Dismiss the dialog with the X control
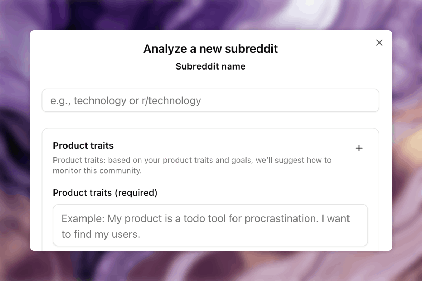Viewport: 422px width, 281px height. click(x=379, y=43)
